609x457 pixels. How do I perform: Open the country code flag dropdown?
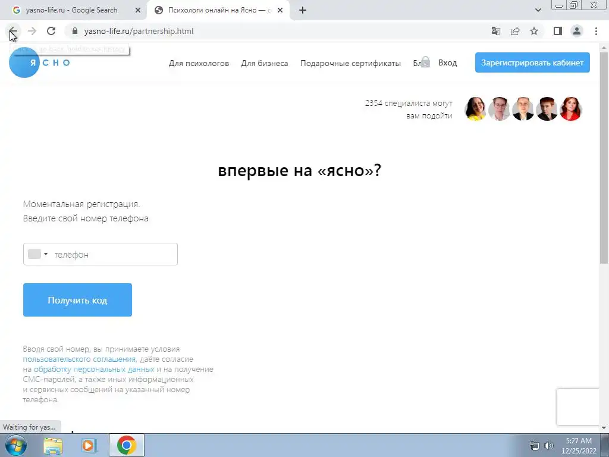click(37, 254)
